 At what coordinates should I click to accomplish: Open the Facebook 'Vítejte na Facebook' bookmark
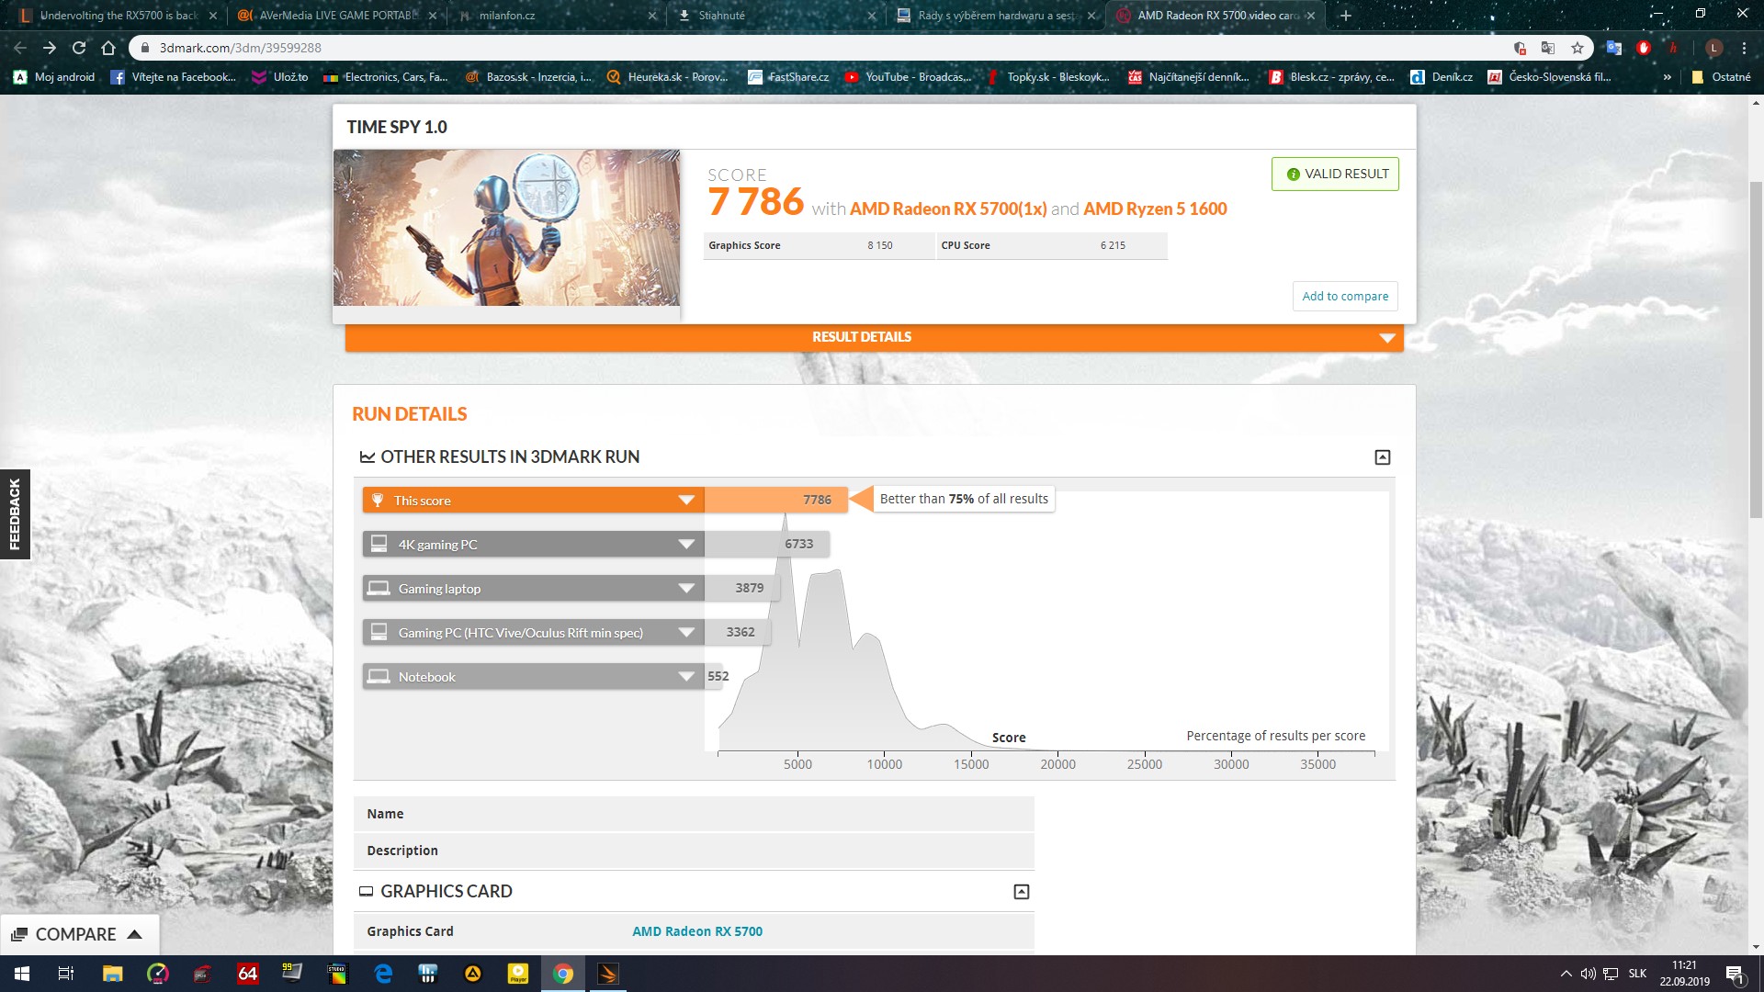[x=174, y=77]
